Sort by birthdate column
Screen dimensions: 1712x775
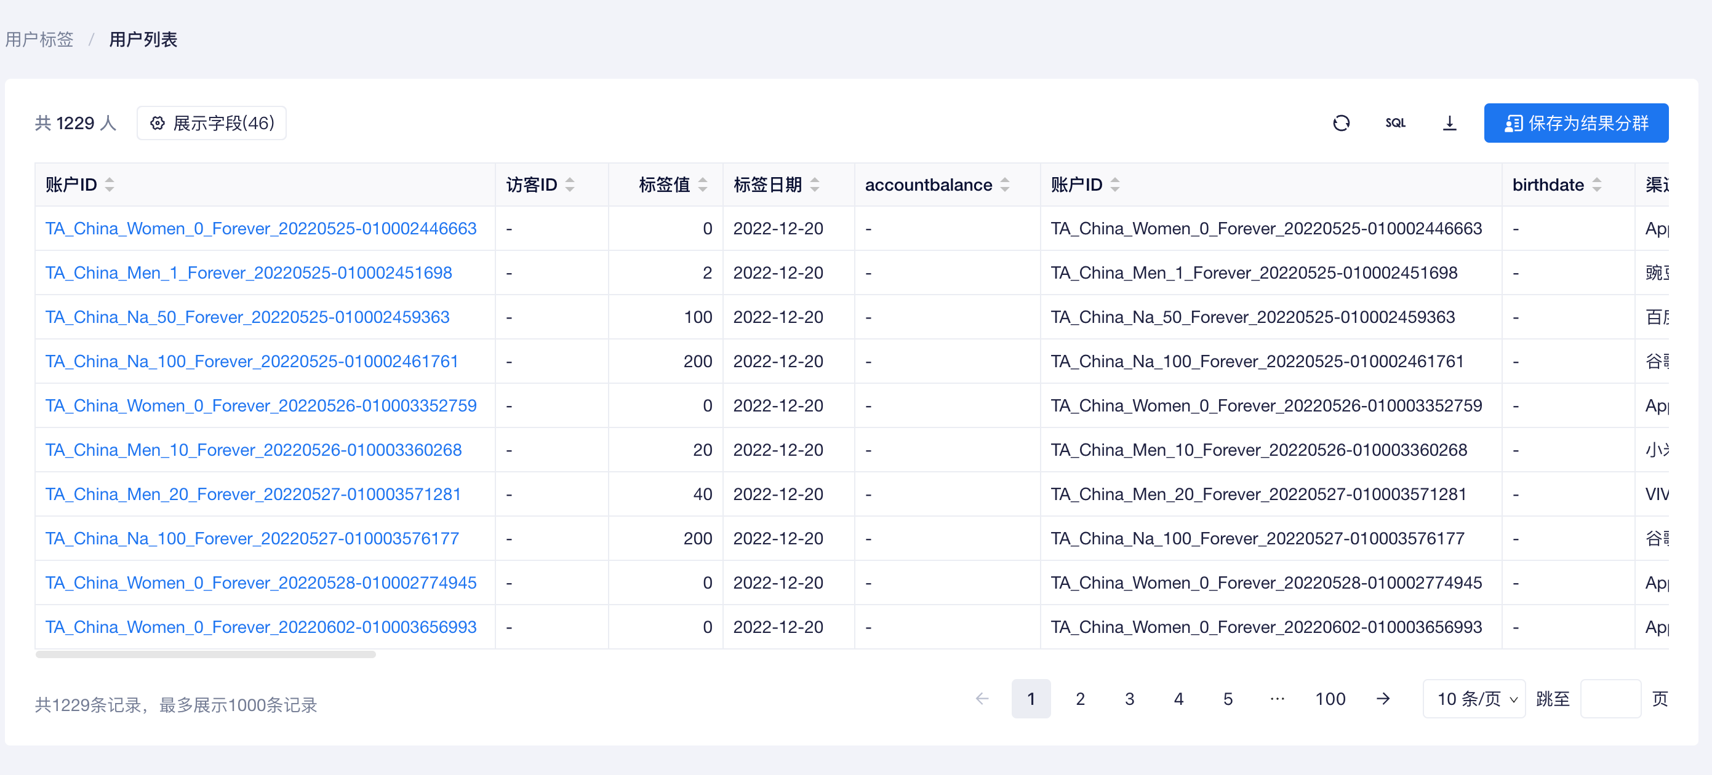point(1596,185)
